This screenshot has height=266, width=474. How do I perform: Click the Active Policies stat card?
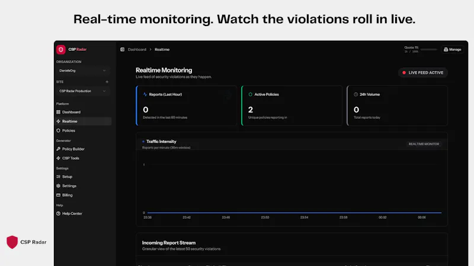tap(292, 106)
